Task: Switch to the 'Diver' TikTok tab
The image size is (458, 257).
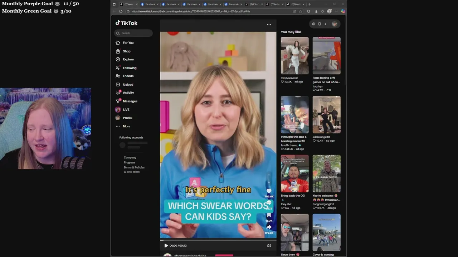Action: [296, 4]
